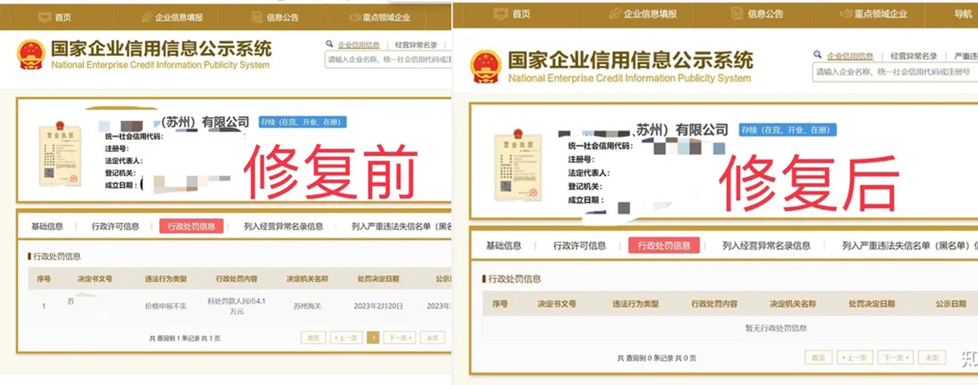This screenshot has height=385, width=978.
Task: Click 首页 pagination button in right screenshot
Action: (x=819, y=358)
